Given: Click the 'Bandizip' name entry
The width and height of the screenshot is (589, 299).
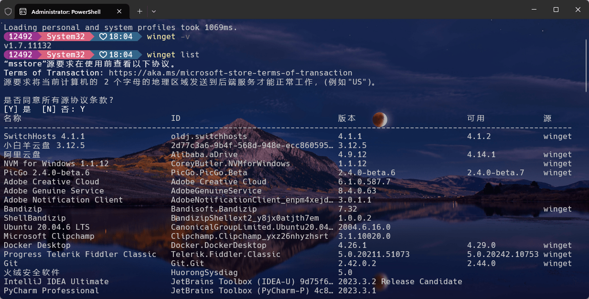Looking at the screenshot, I should click(x=23, y=209).
